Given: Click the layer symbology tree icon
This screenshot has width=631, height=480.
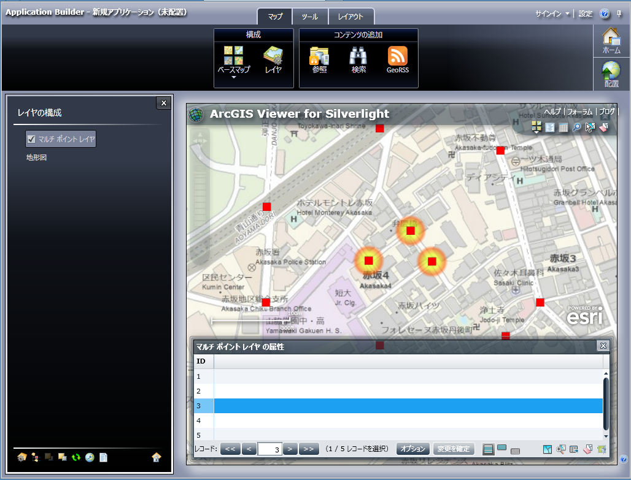Looking at the screenshot, I should pyautogui.click(x=36, y=457).
